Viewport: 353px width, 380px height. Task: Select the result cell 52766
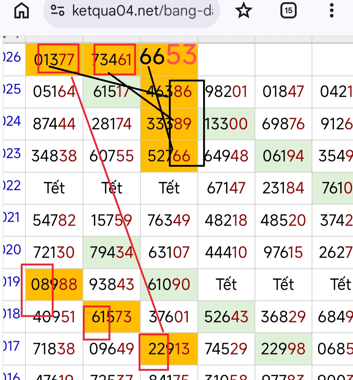point(169,156)
